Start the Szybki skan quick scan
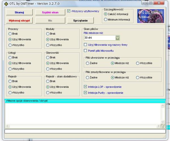The width and height of the screenshot is (170, 141). point(50,12)
